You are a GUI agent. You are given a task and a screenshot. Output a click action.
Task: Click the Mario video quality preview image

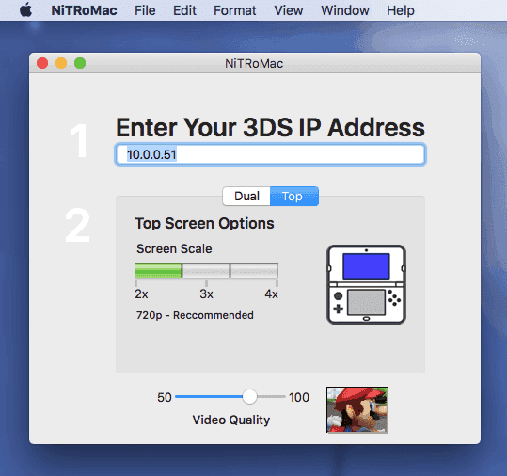(x=357, y=410)
